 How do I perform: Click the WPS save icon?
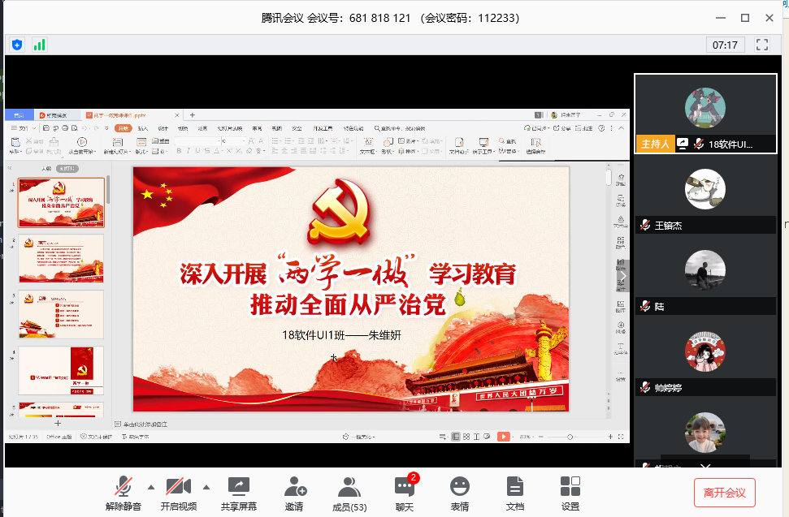pyautogui.click(x=46, y=128)
